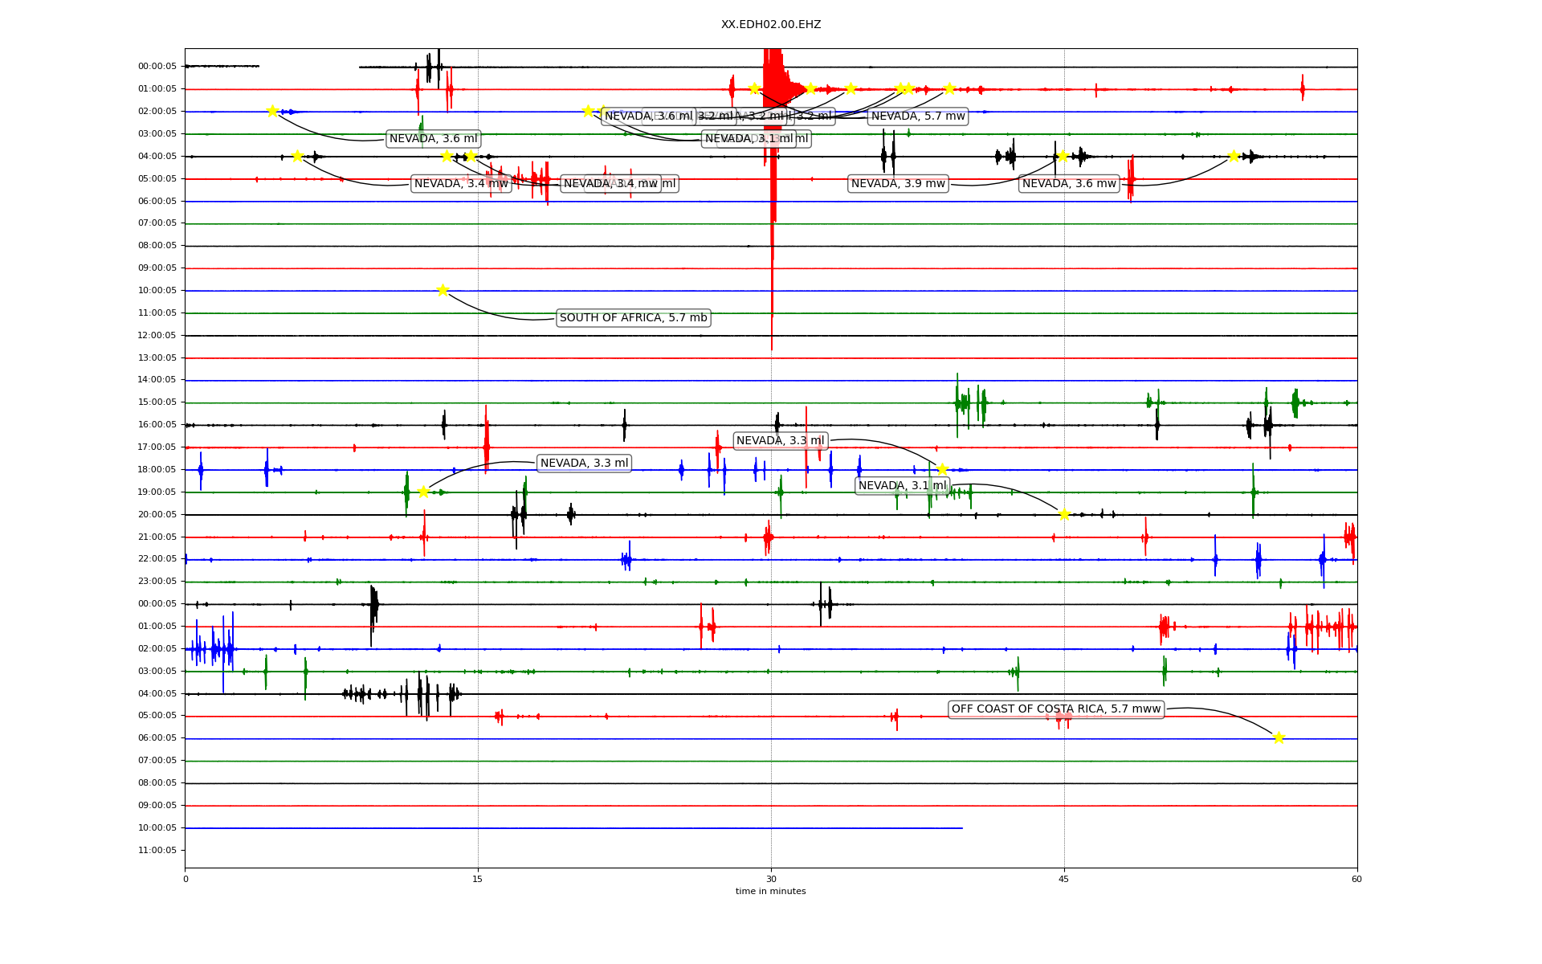This screenshot has height=964, width=1542.
Task: Click the NEVADA, 3.6 mw annotation box
Action: coord(1069,184)
